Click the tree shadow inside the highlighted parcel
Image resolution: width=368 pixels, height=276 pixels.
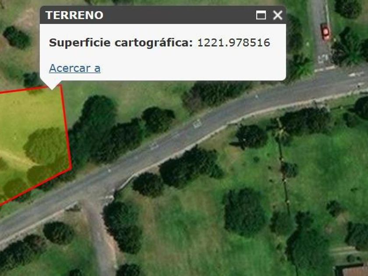46,145
